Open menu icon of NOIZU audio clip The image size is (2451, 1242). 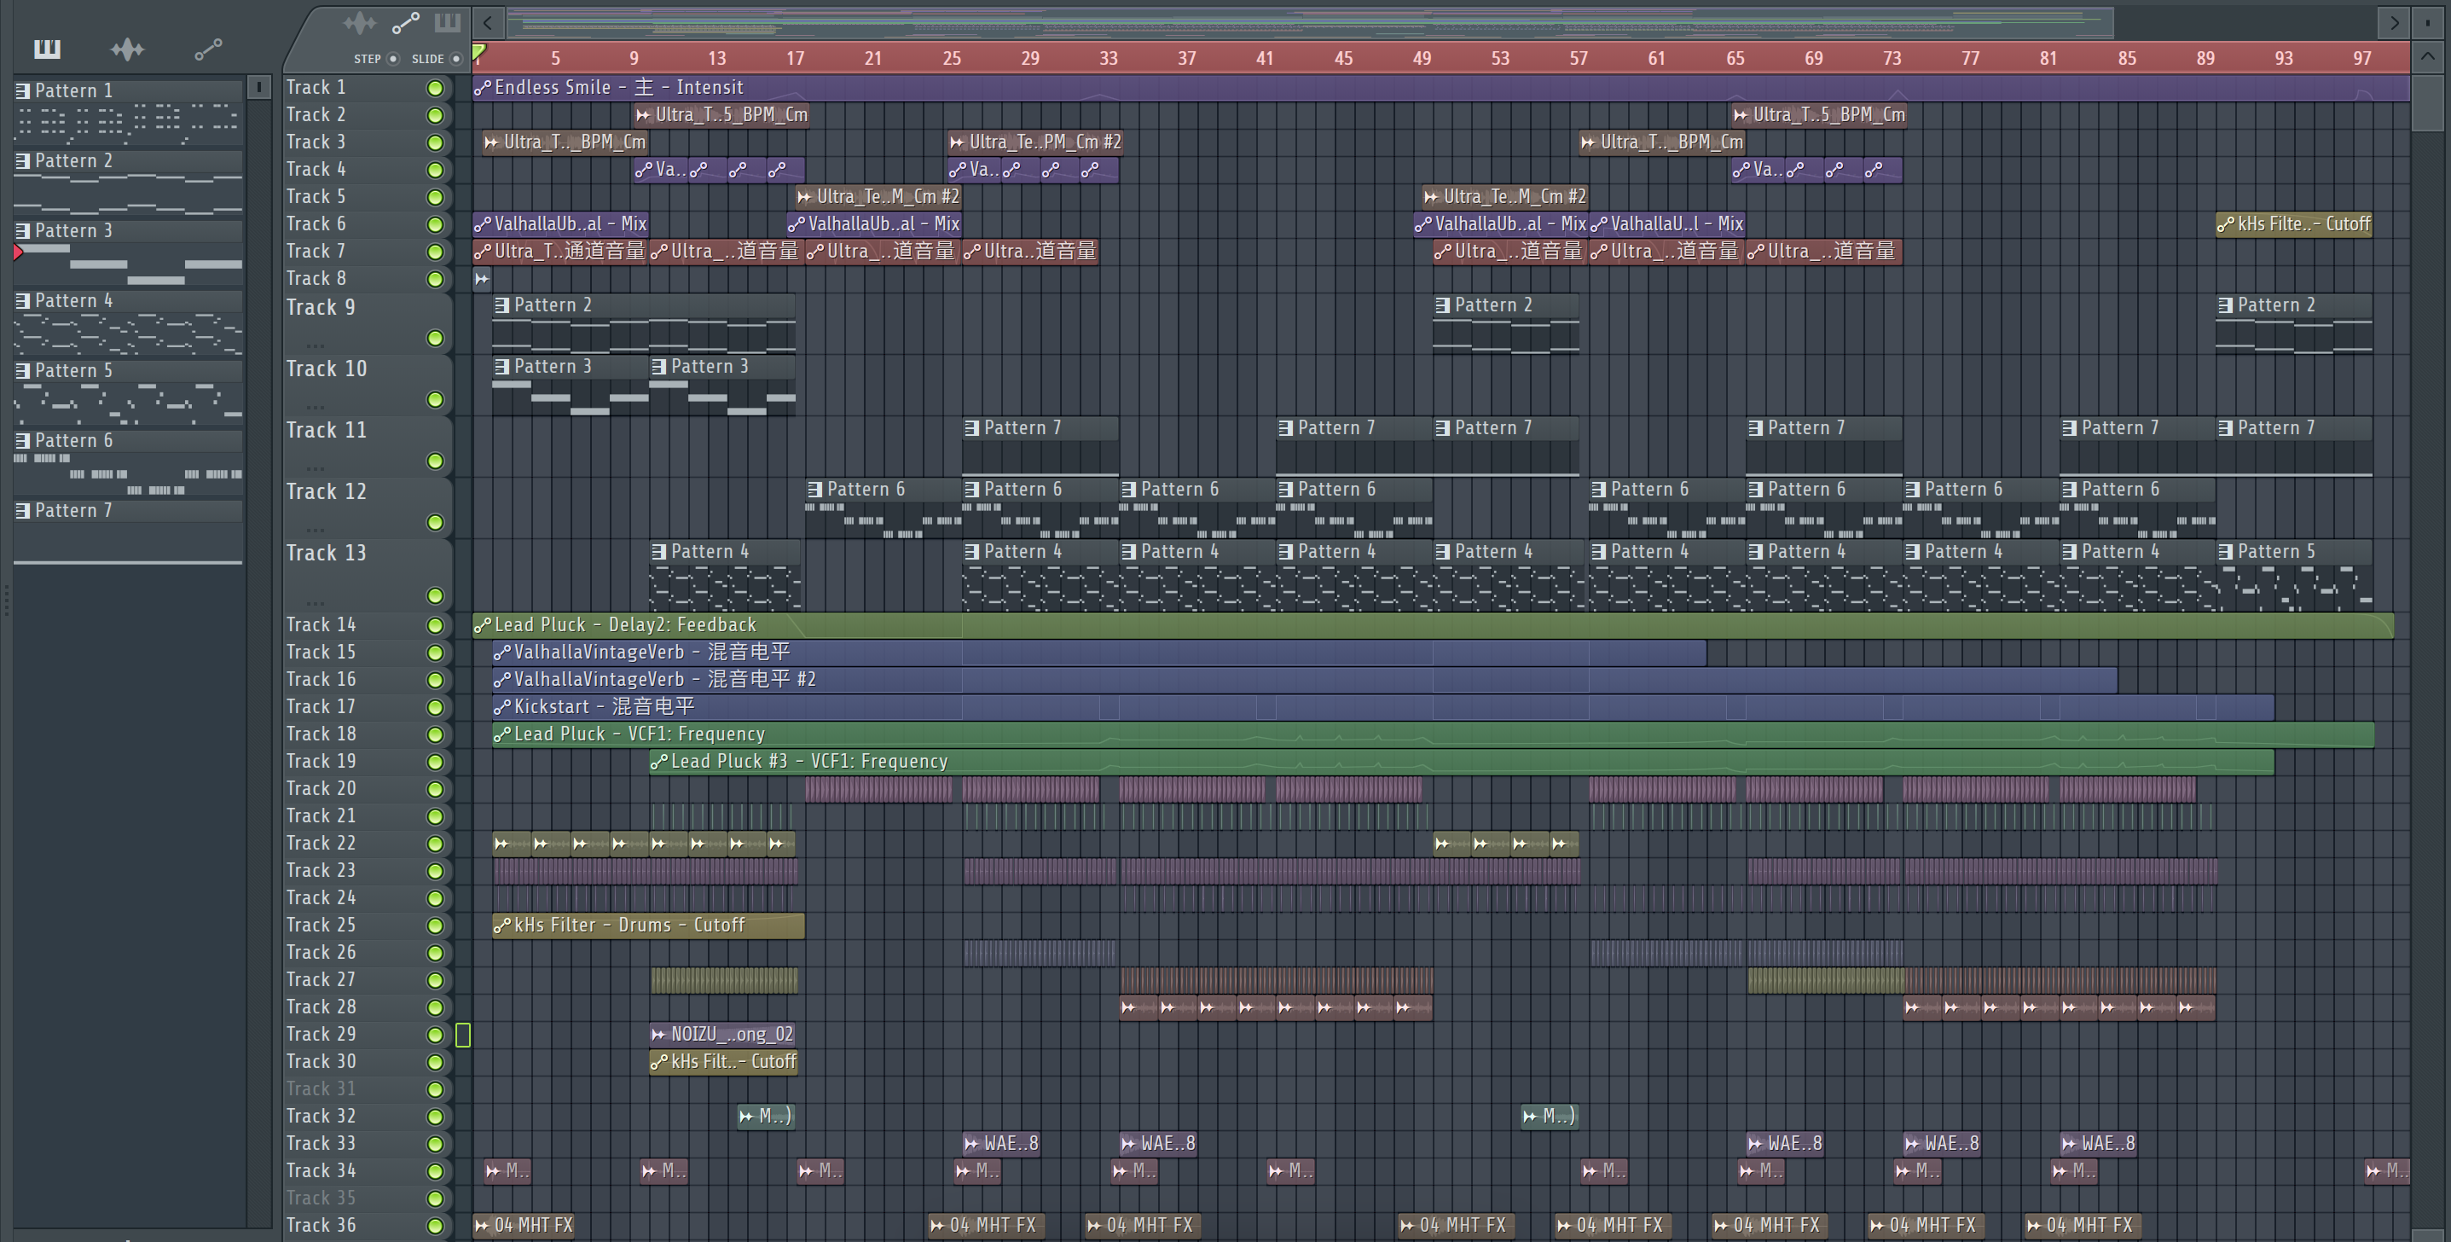coord(658,1035)
